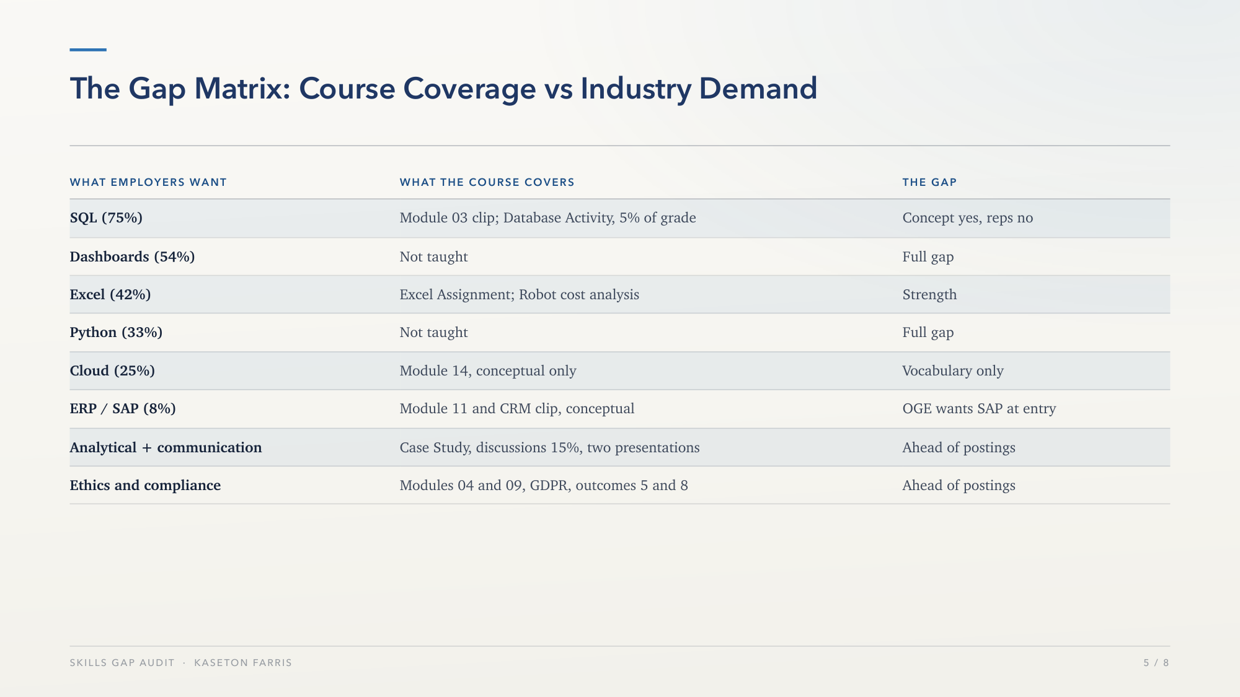Click the 'ERP / SAP (8%)' cell
1240x697 pixels.
123,408
